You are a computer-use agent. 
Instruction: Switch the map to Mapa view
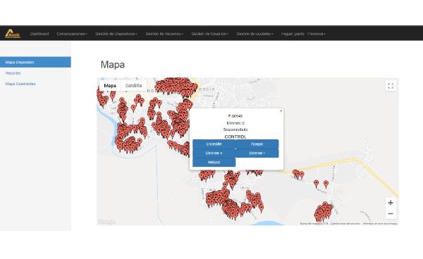click(x=110, y=86)
